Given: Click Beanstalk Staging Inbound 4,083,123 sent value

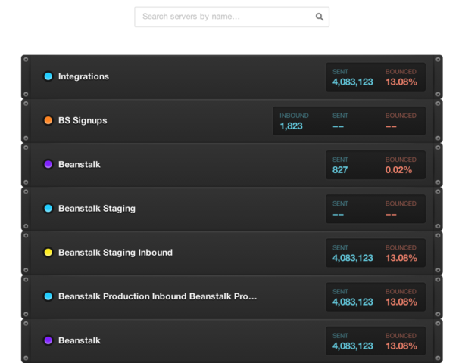Looking at the screenshot, I should coord(353,259).
